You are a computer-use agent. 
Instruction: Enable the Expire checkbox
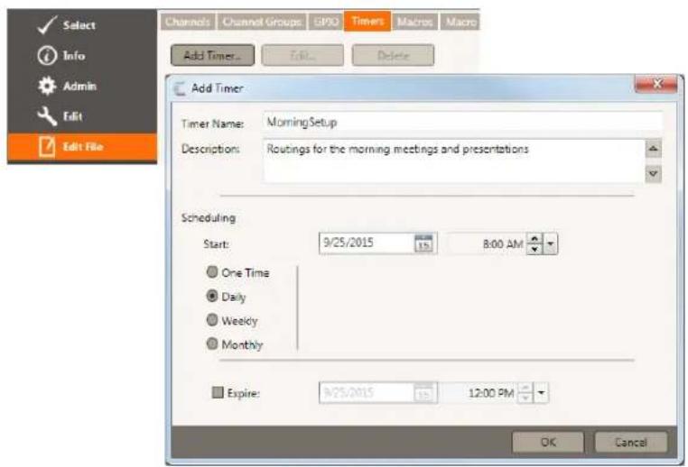point(218,392)
